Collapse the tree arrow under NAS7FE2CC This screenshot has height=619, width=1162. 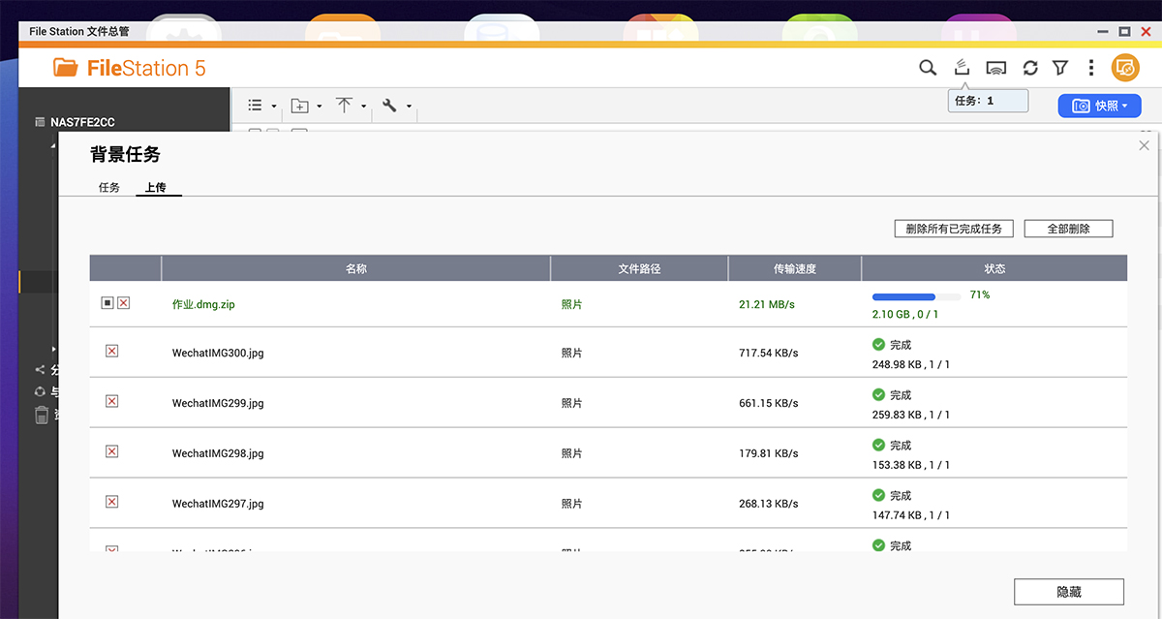click(x=53, y=144)
